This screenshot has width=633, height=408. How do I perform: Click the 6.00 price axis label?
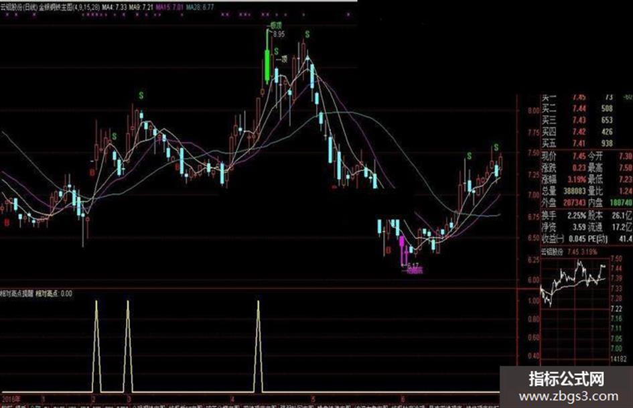534,280
